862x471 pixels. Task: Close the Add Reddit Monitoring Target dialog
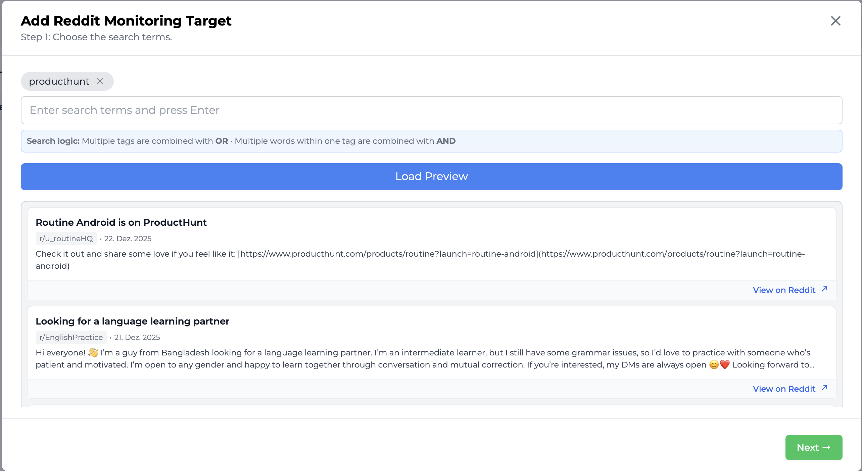pyautogui.click(x=835, y=21)
